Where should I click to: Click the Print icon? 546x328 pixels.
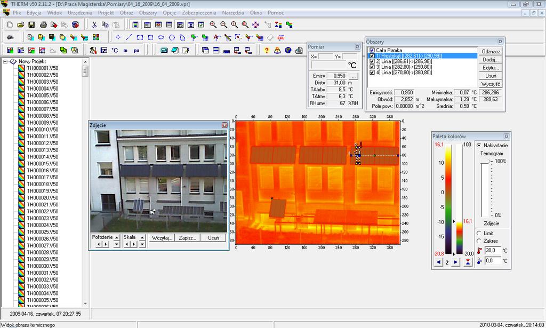point(43,25)
